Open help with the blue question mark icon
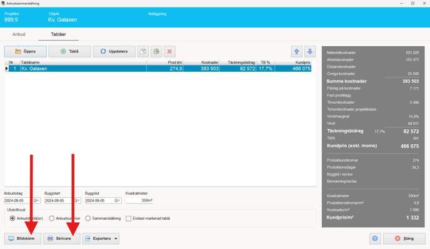The width and height of the screenshot is (430, 249). tap(375, 238)
